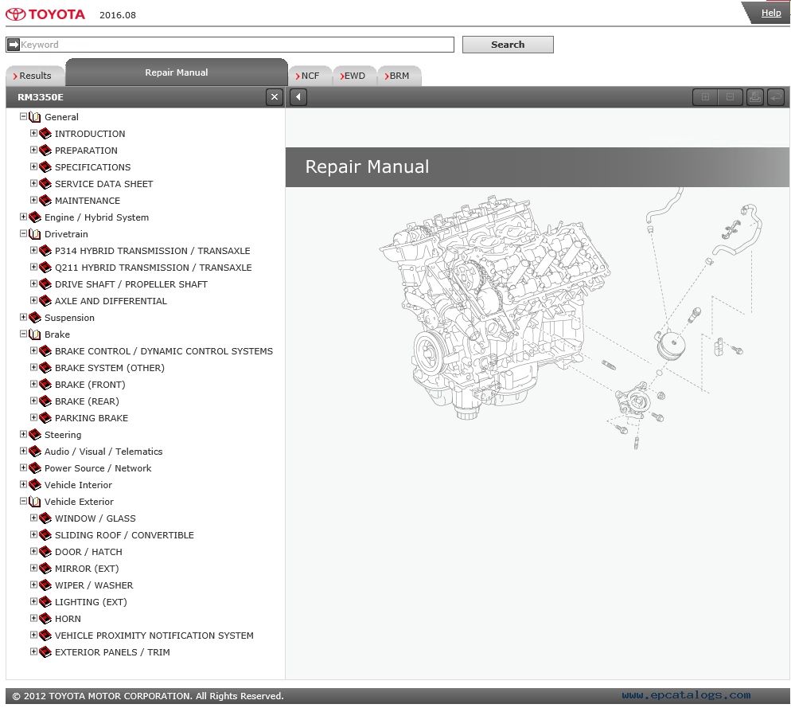
Task: Collapse the Vehicle Exterior tree node
Action: coord(23,501)
